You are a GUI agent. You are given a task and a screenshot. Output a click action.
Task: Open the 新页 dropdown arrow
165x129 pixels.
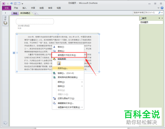pos(159,18)
